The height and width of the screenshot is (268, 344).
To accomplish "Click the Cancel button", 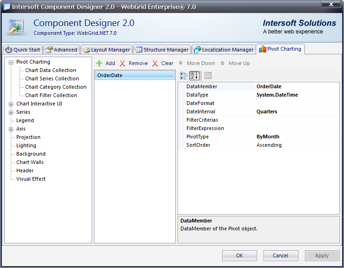I will (x=281, y=255).
